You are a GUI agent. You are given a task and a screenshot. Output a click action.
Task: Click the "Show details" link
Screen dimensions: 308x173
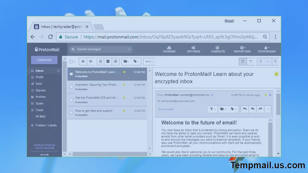(166, 109)
